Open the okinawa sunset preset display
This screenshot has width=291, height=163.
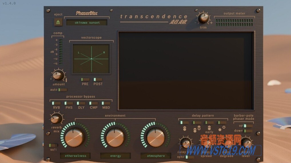(87, 23)
